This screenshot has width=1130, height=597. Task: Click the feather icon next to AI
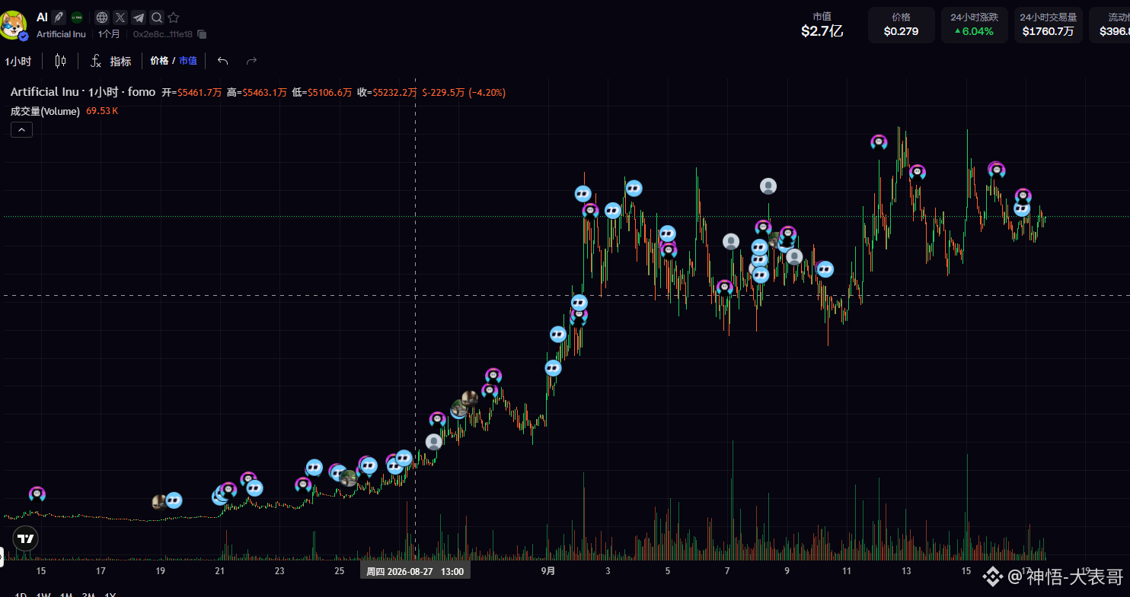pos(59,17)
